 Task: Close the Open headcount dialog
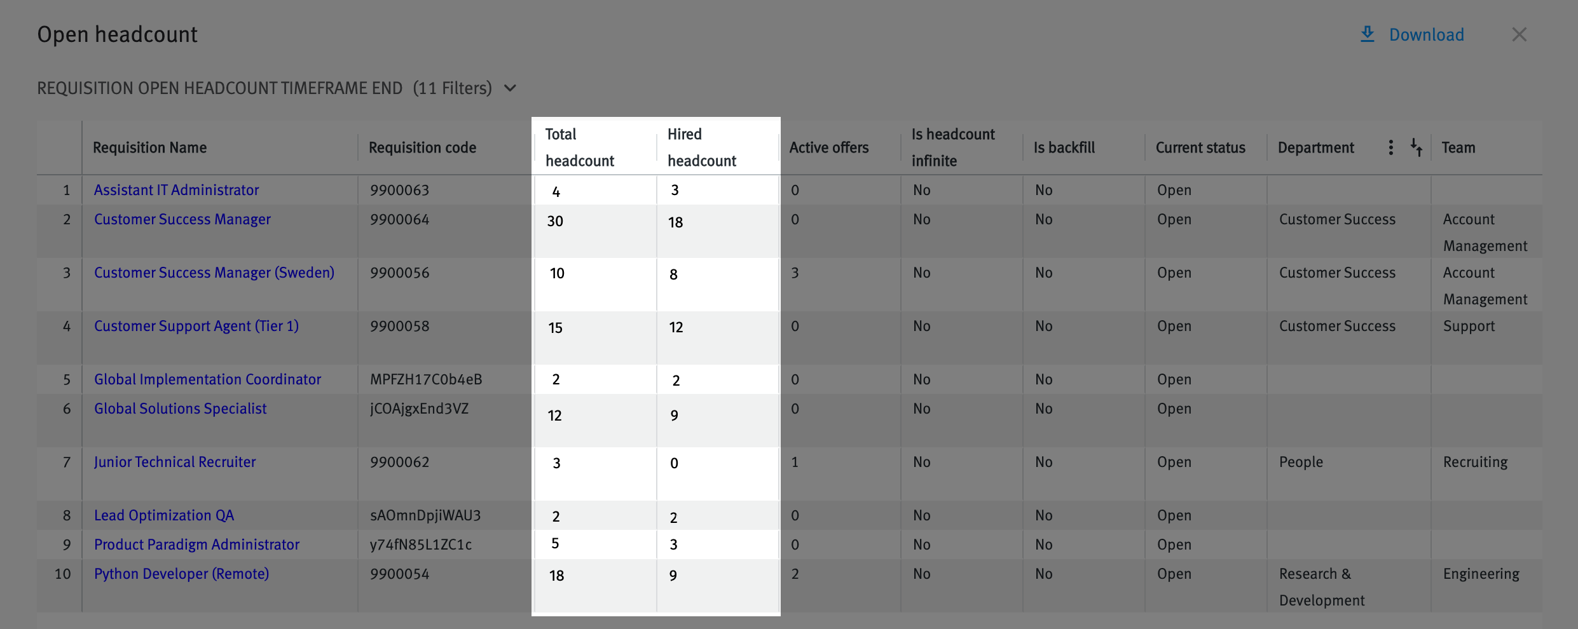point(1520,34)
